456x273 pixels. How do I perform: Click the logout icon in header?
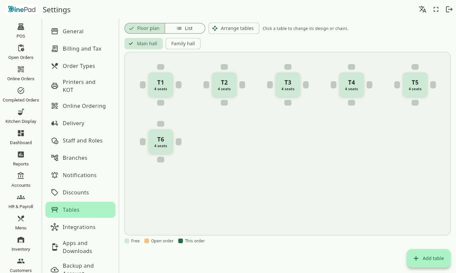449,9
